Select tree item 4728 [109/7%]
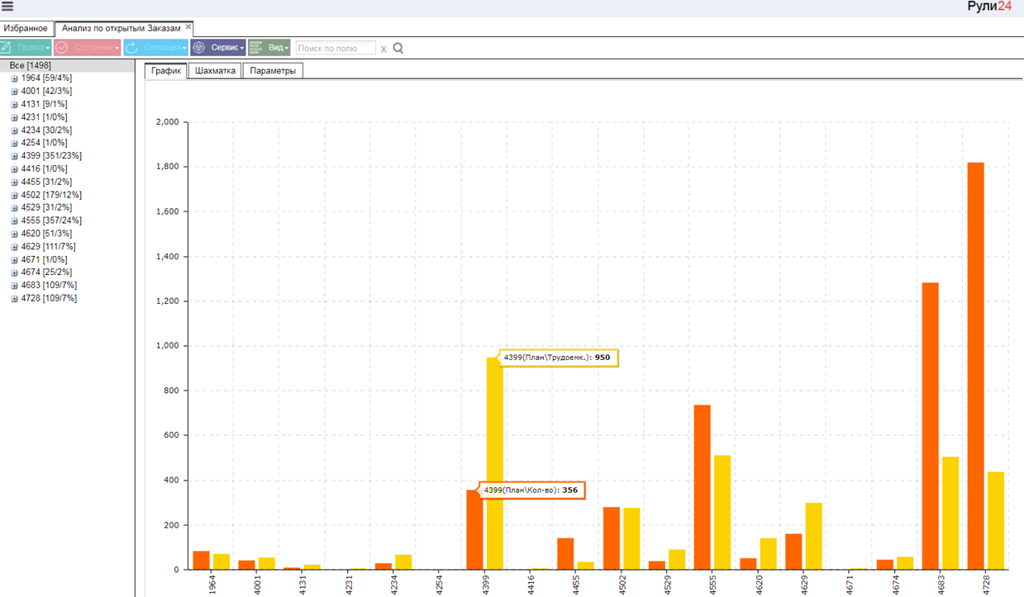Screen dimensions: 1024x597 click(x=49, y=298)
